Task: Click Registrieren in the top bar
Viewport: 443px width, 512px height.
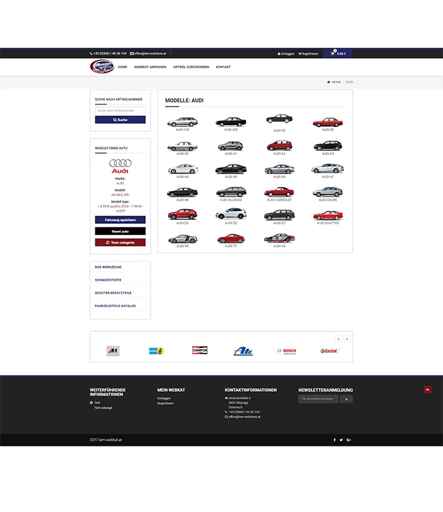Action: coord(308,53)
